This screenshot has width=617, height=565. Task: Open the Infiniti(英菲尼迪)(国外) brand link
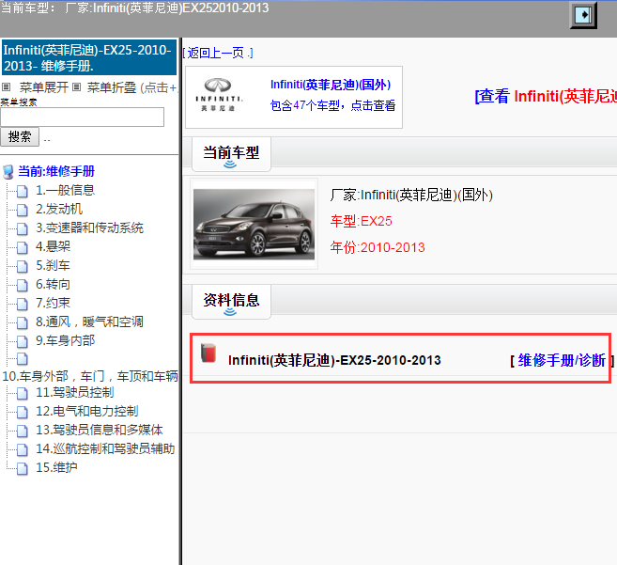pos(331,85)
